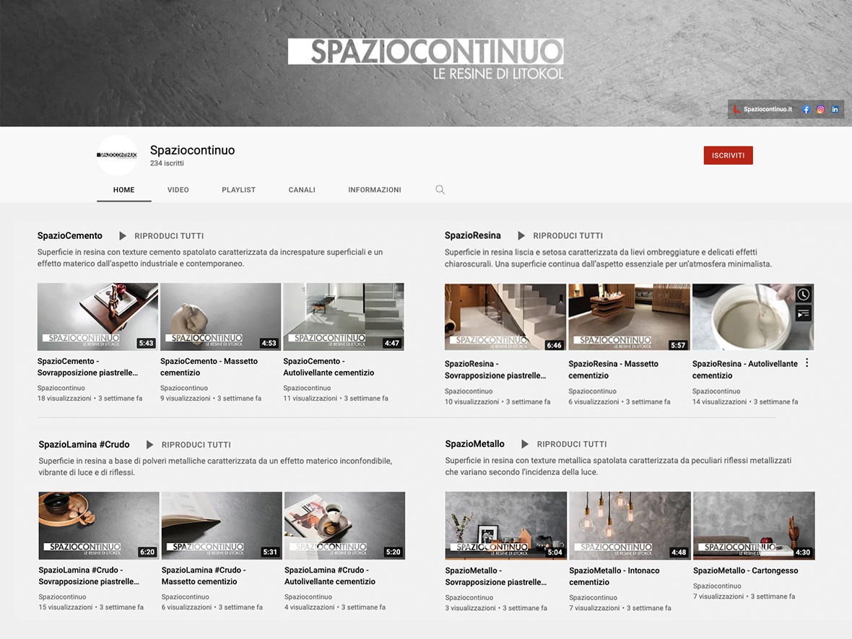This screenshot has height=639, width=852.
Task: Open the Instagram link in the banner
Action: [820, 109]
